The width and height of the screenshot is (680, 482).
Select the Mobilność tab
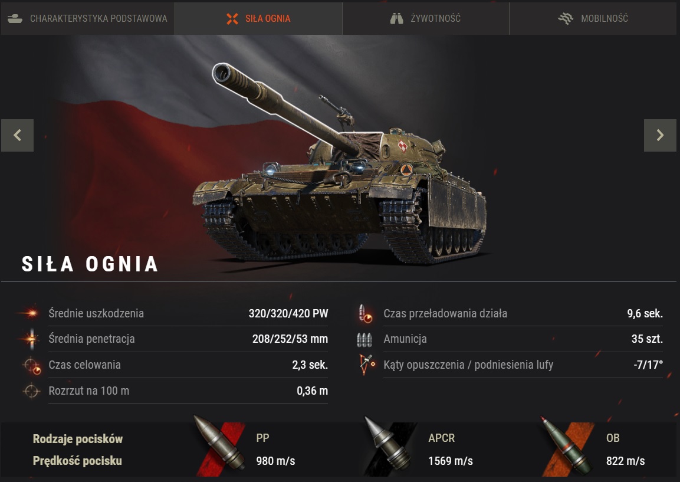pyautogui.click(x=593, y=18)
